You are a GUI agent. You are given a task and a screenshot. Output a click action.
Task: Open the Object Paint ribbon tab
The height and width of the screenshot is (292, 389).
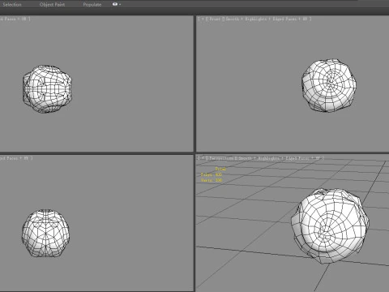(52, 5)
